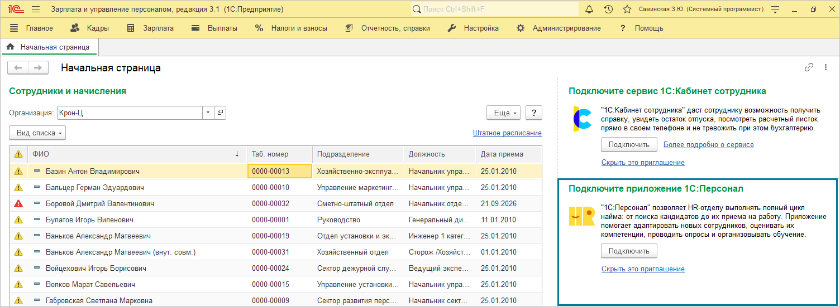The width and height of the screenshot is (840, 307).
Task: Hide the Кабинет сотрудника invitation link
Action: coord(643,163)
